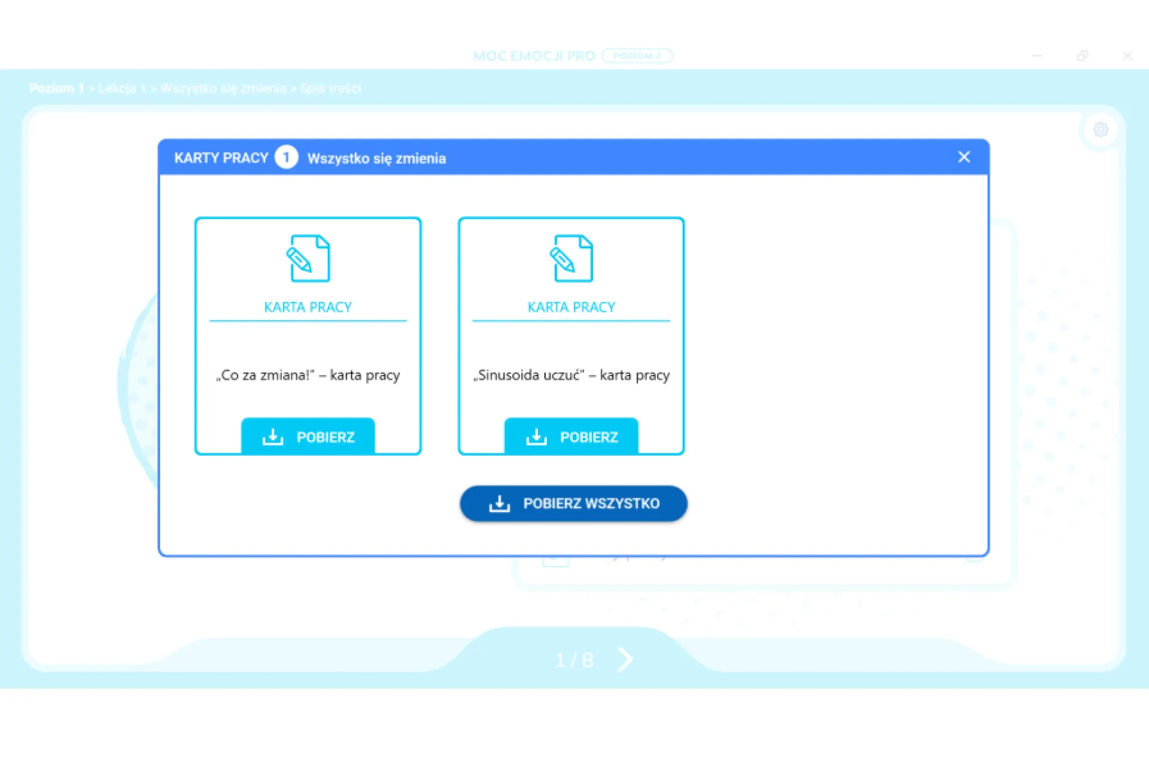Minimize the Moc Emocji Pro window

(1038, 56)
